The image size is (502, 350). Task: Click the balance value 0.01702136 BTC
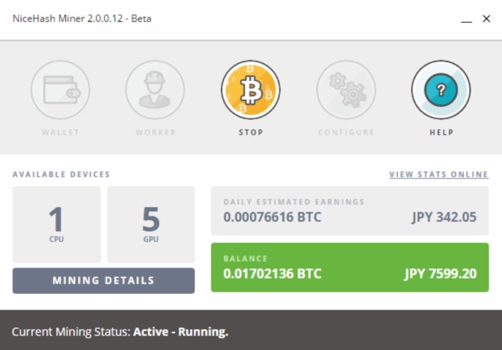tap(272, 274)
